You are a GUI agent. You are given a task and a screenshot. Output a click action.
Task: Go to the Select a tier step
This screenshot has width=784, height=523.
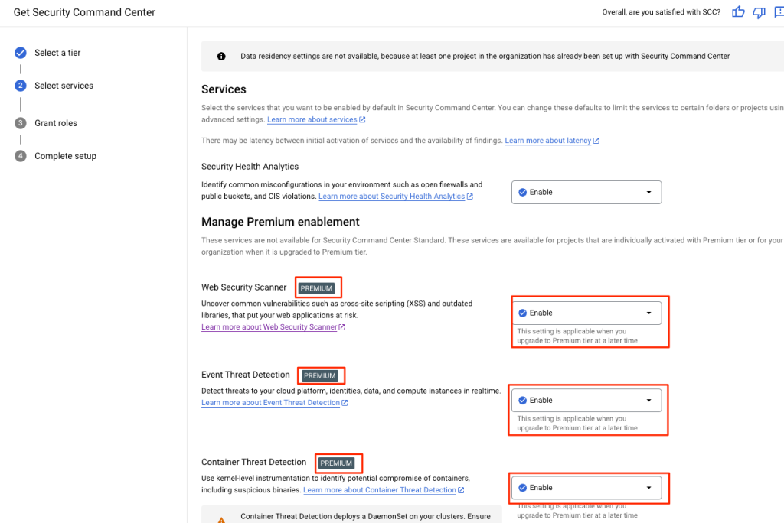point(57,53)
